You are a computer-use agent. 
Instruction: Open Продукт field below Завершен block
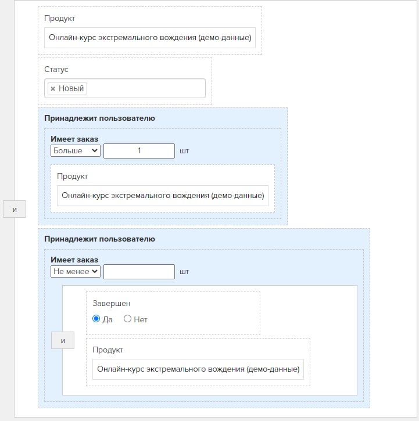coord(198,369)
